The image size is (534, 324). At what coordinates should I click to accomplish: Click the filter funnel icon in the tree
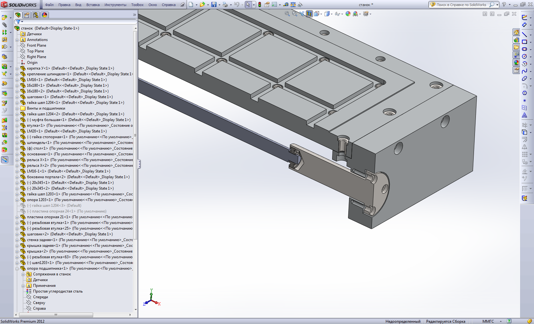(x=19, y=22)
